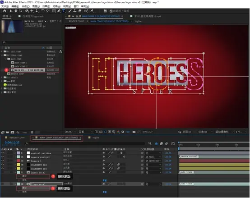Select the Eraser tool
The image size is (250, 198).
pyautogui.click(x=80, y=11)
